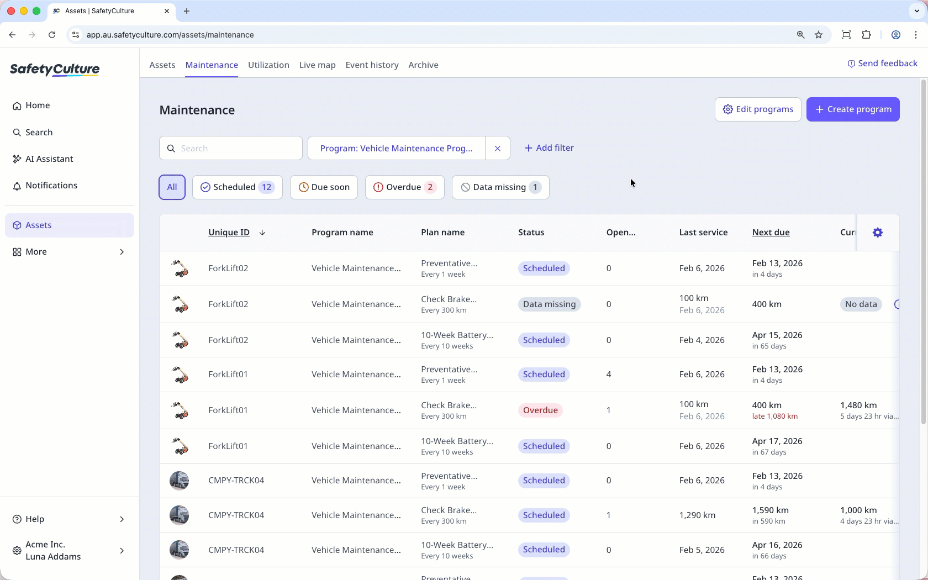The image size is (928, 580).
Task: Filter by Scheduled status
Action: point(238,187)
